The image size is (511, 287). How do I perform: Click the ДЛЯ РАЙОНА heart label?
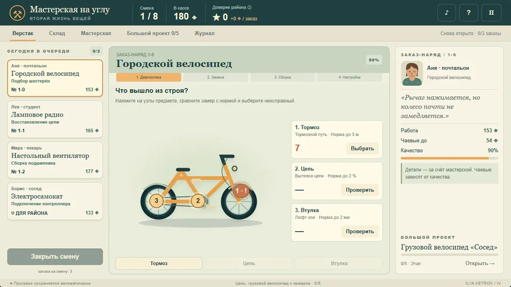tap(29, 213)
